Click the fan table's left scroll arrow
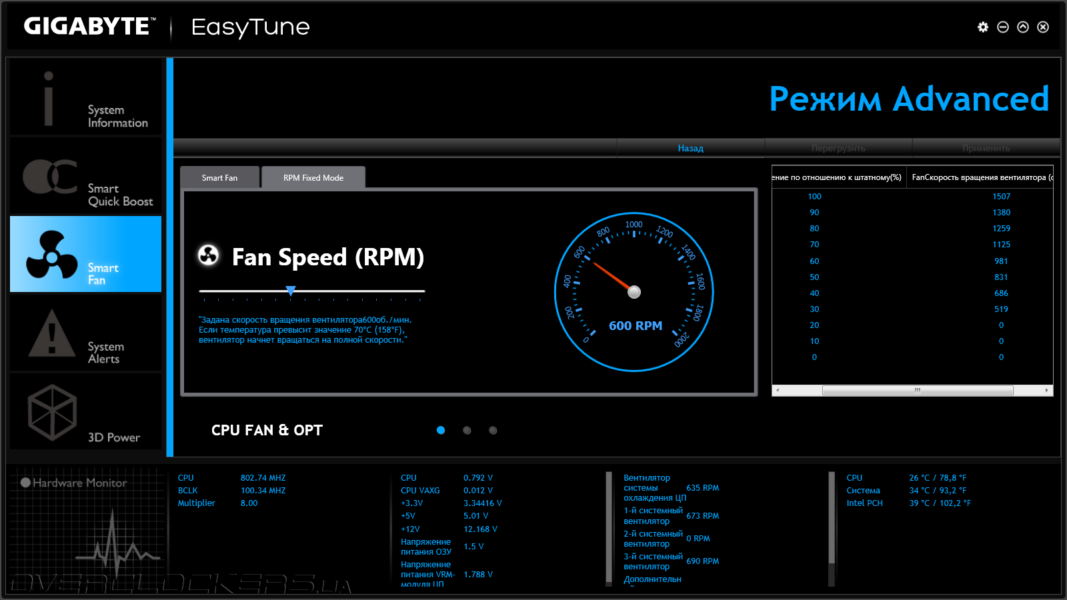 778,390
